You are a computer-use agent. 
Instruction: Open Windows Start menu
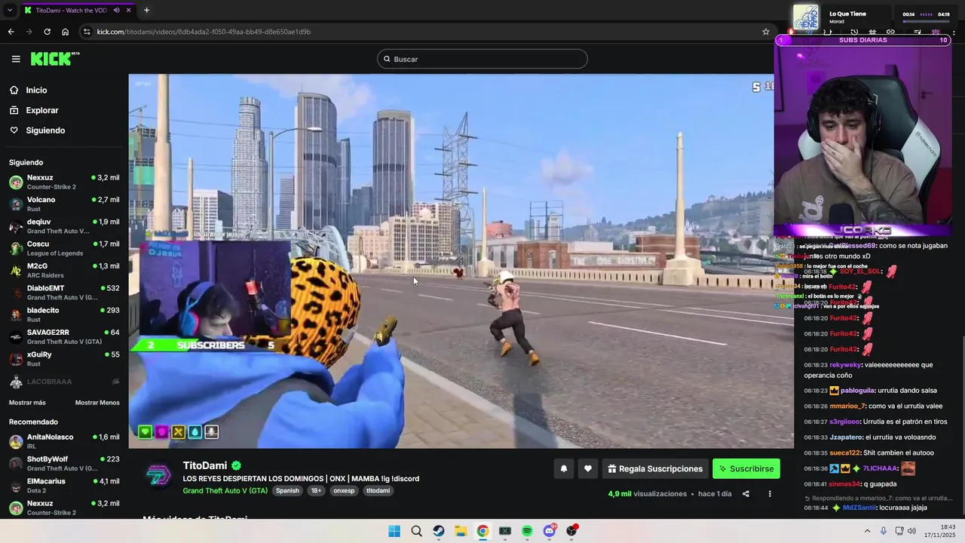(394, 531)
